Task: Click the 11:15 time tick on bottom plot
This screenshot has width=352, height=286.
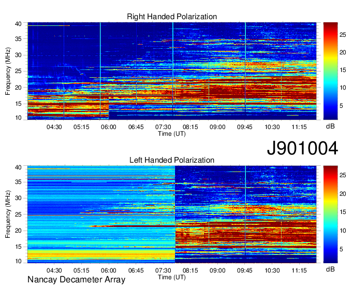Action: (x=299, y=270)
